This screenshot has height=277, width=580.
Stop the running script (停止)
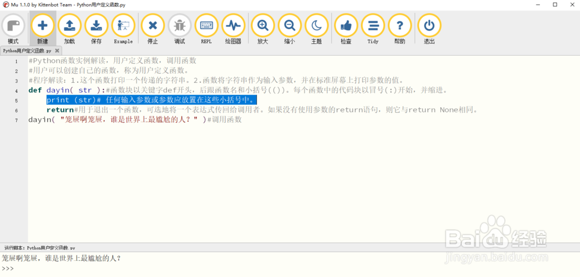153,29
